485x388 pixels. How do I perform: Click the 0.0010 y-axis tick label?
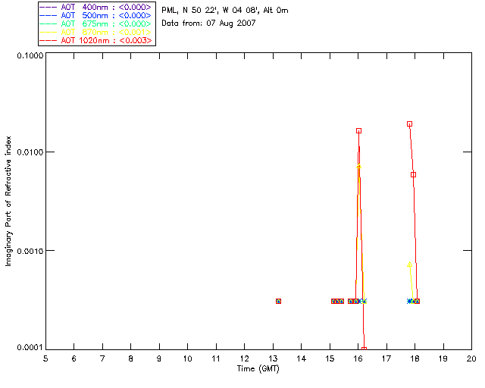27,251
